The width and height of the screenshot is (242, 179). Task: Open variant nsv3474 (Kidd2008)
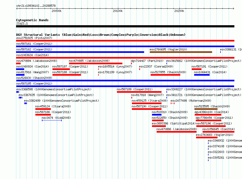click(x=56, y=118)
